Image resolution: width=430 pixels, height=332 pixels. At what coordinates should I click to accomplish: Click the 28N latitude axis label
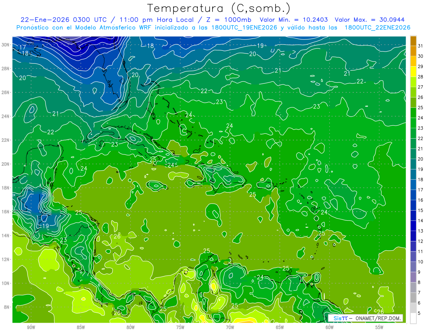(x=6, y=68)
